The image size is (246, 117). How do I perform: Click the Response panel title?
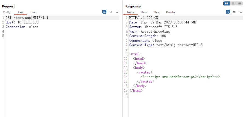click(x=133, y=6)
